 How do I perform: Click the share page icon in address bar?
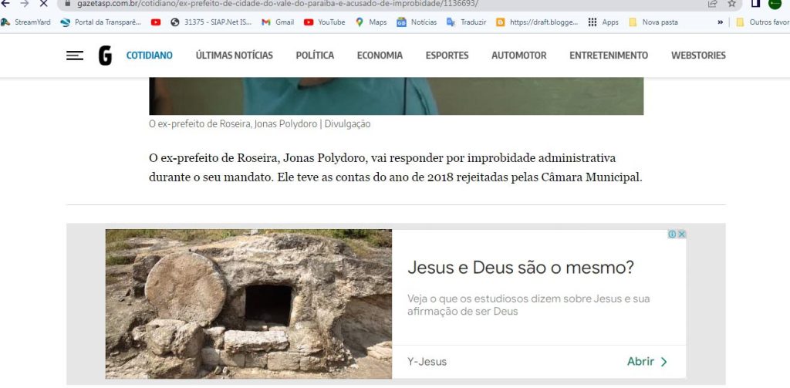[x=712, y=4]
